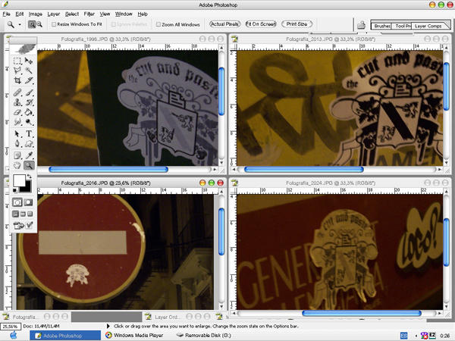Click scroll-left arrow in Fotografia_2013 window
455x341 pixels.
[234, 169]
